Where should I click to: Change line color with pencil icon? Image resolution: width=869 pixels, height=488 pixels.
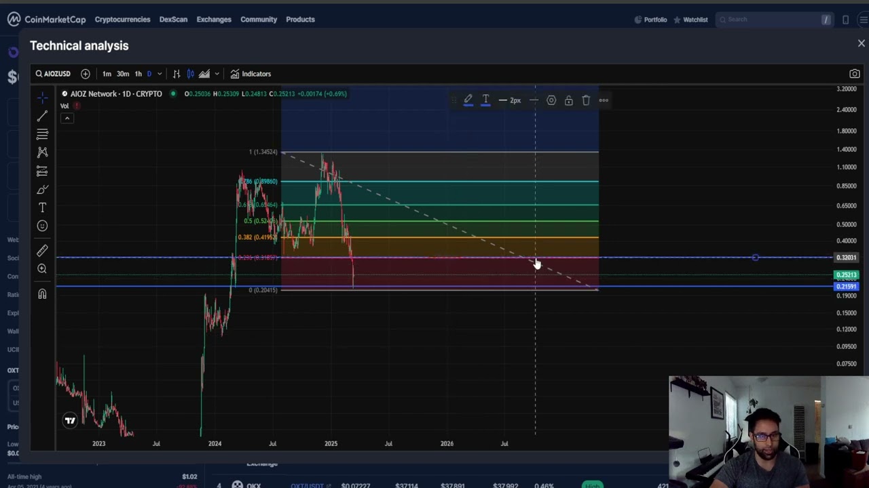pos(468,100)
